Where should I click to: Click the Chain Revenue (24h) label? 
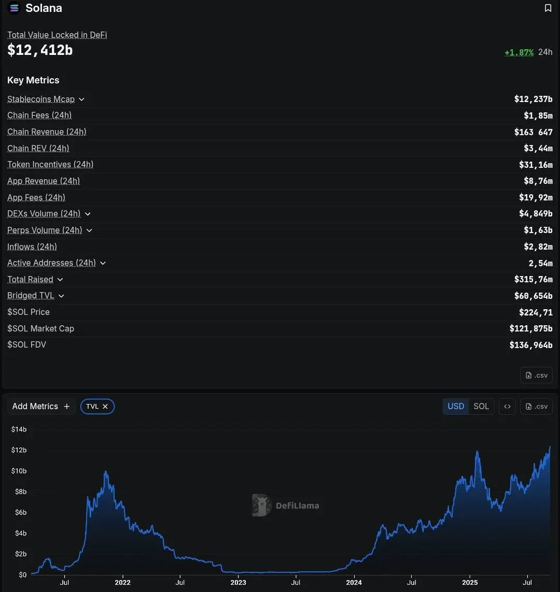(47, 132)
